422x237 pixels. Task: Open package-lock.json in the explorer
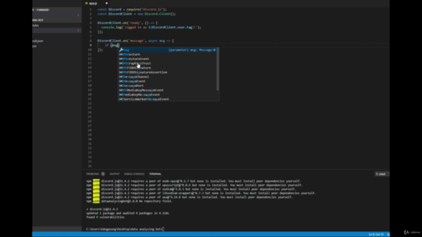pos(38,41)
